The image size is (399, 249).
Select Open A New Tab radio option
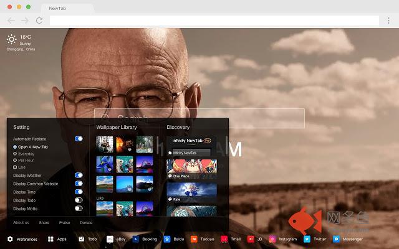[15, 147]
